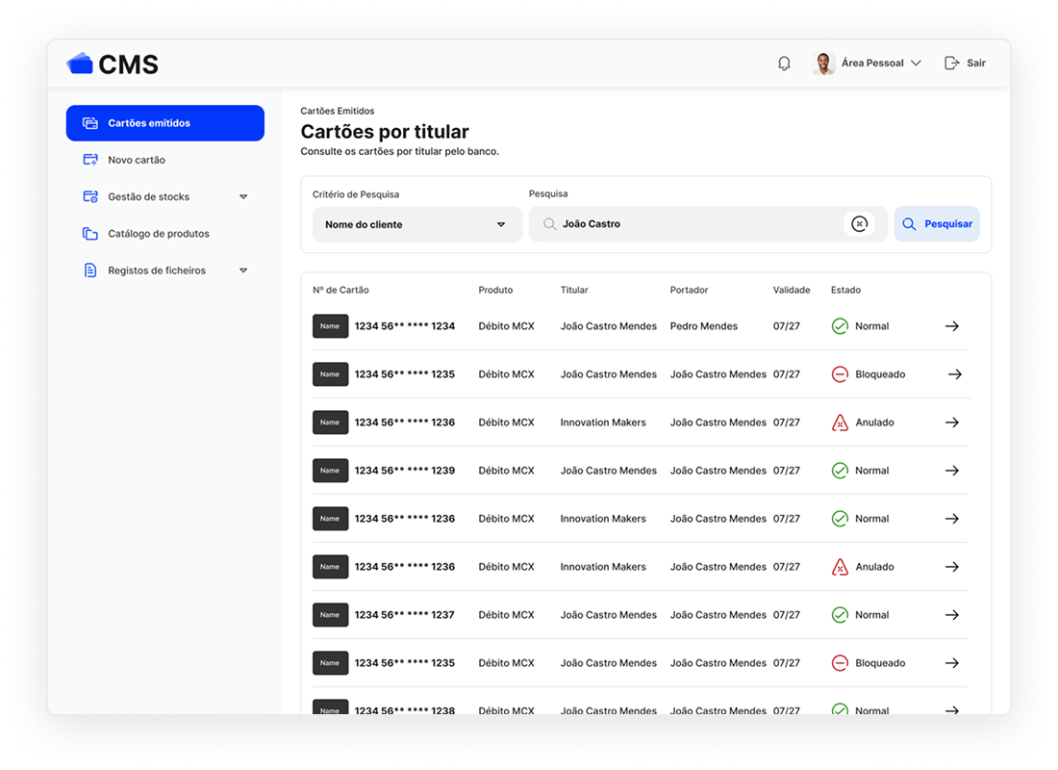Click the card thumbnail for card 1239
This screenshot has height=770, width=1058.
pos(330,471)
